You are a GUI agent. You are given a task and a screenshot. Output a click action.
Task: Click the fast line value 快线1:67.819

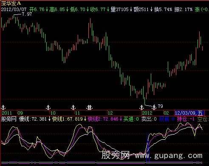pos(67,119)
